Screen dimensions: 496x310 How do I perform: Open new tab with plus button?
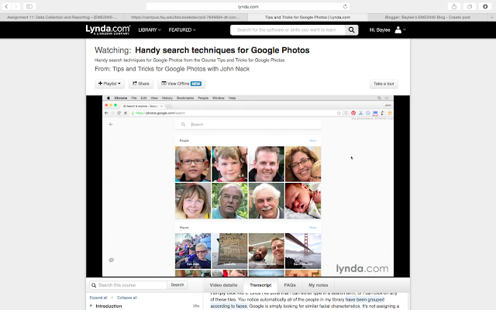(492, 17)
